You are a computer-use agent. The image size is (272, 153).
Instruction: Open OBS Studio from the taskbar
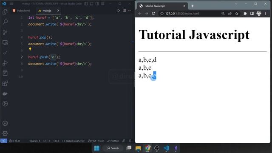(157, 148)
